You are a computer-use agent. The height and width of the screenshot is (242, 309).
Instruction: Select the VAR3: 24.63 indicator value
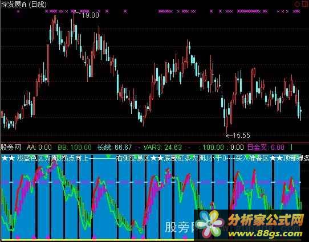point(162,147)
